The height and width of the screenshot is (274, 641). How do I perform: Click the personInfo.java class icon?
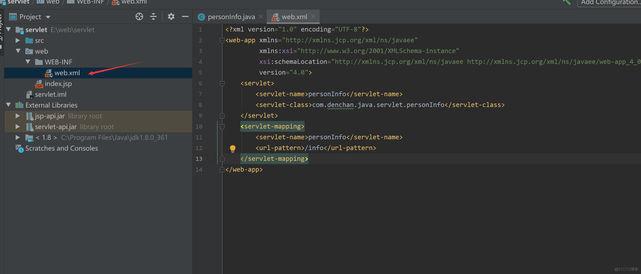[x=201, y=17]
